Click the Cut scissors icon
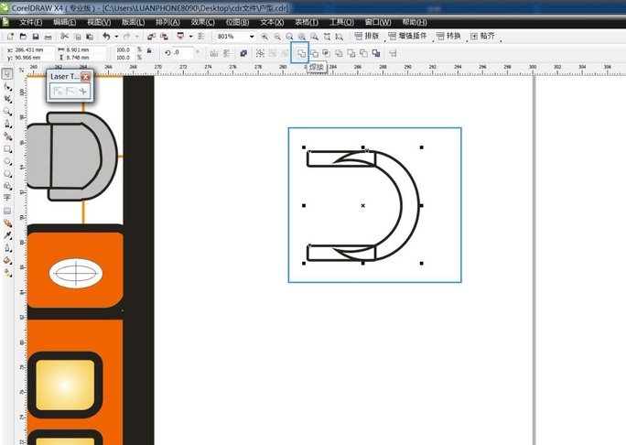The image size is (626, 445). (x=64, y=36)
